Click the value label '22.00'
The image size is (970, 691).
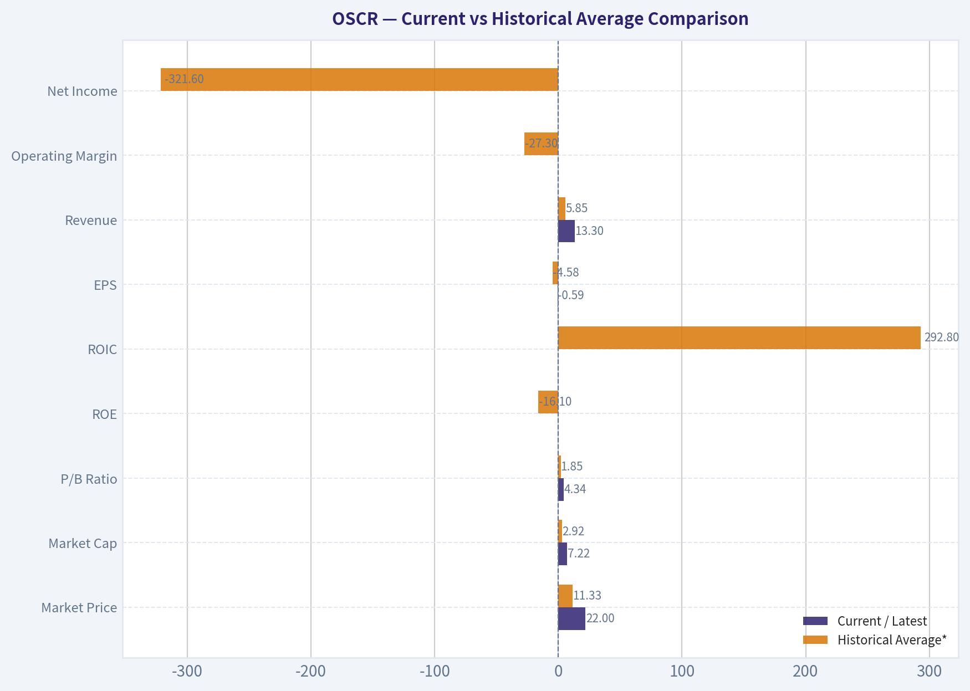600,618
